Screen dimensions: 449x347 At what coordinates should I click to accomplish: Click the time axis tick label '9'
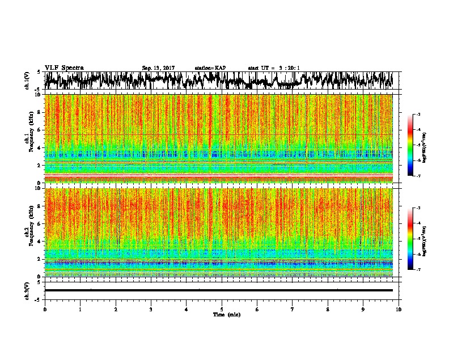(363, 310)
